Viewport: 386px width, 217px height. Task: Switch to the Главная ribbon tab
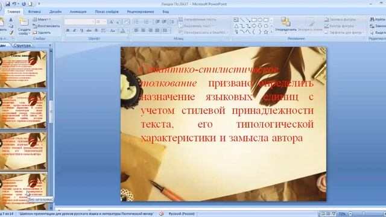(14, 11)
